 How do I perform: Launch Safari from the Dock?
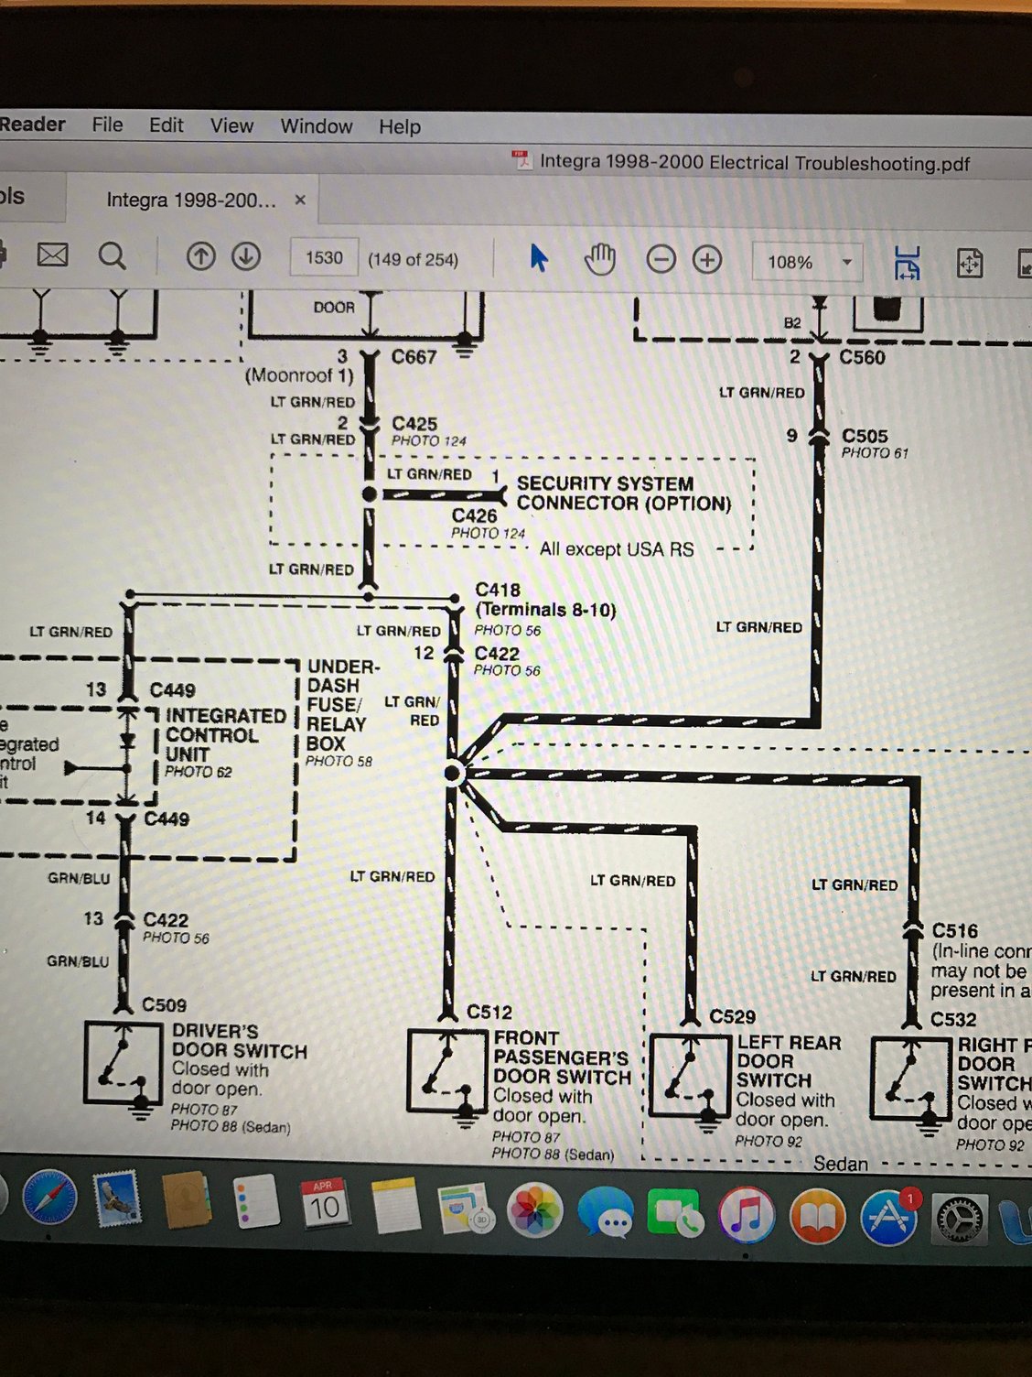click(x=49, y=1198)
